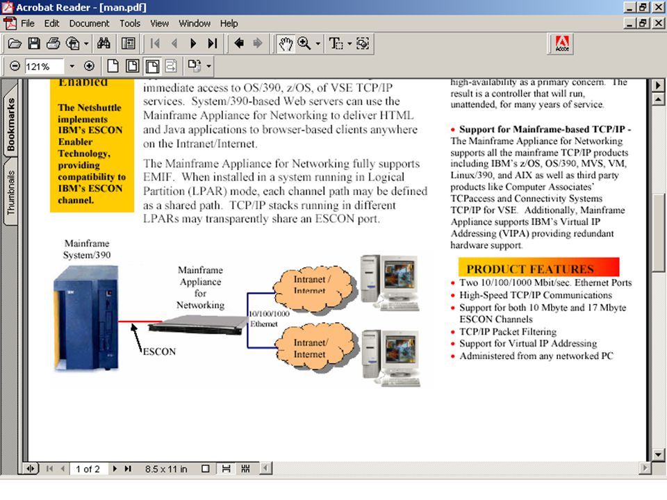The height and width of the screenshot is (500, 667).
Task: Open the zoom percentage dropdown
Action: point(72,67)
